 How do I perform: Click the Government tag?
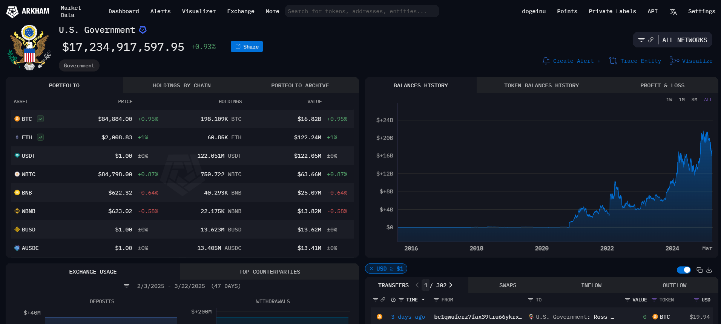click(x=79, y=65)
